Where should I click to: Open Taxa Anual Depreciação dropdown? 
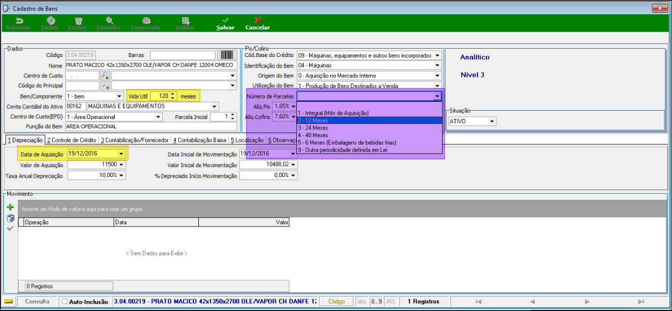pos(121,175)
